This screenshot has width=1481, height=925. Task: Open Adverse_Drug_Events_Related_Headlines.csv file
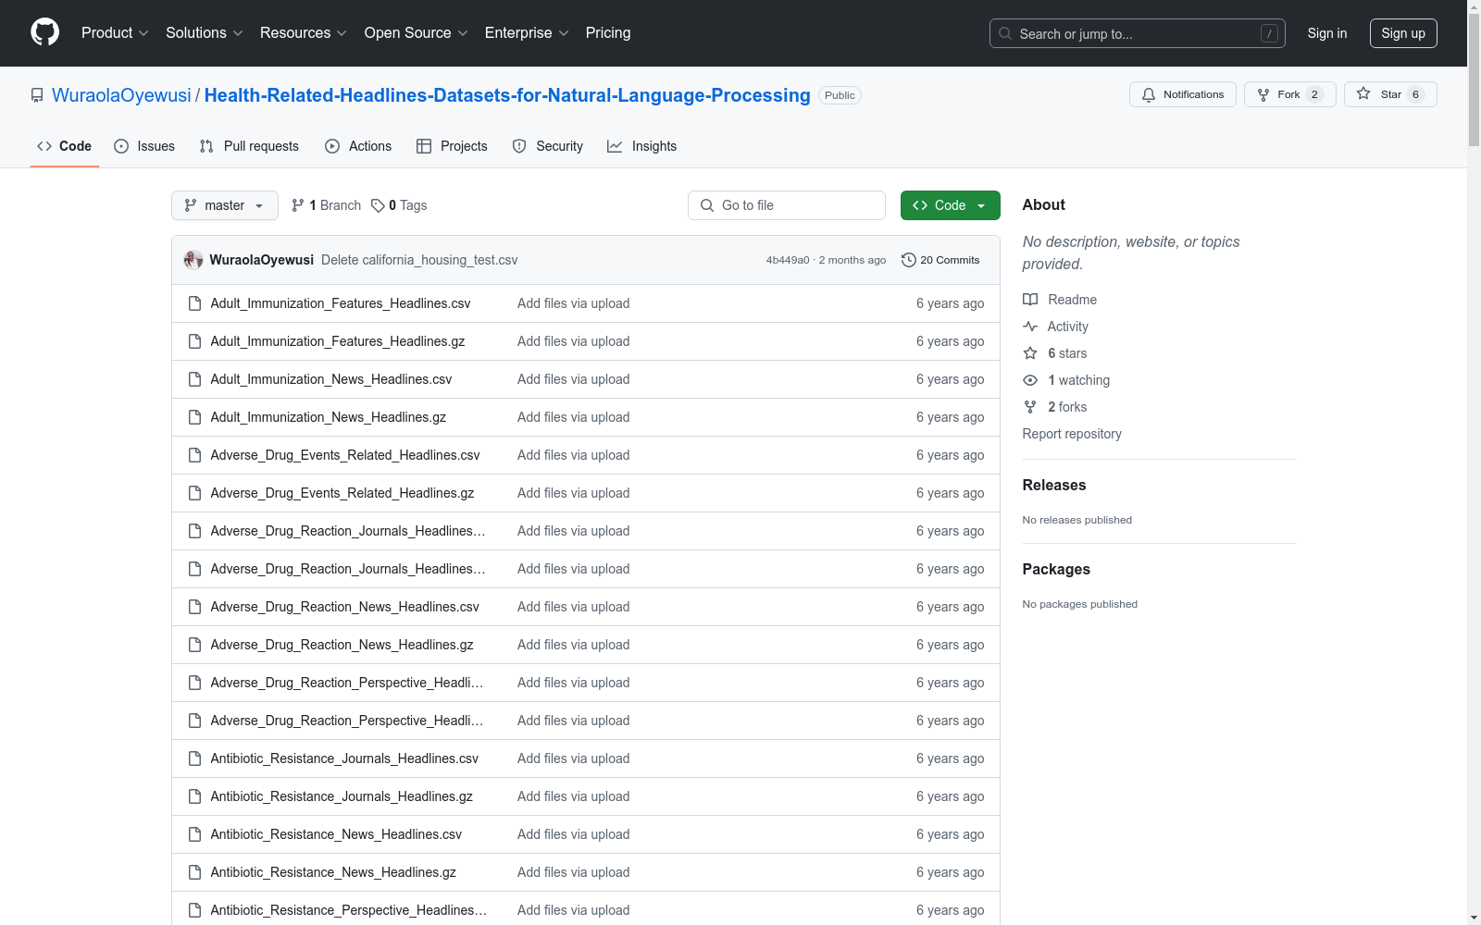345,455
